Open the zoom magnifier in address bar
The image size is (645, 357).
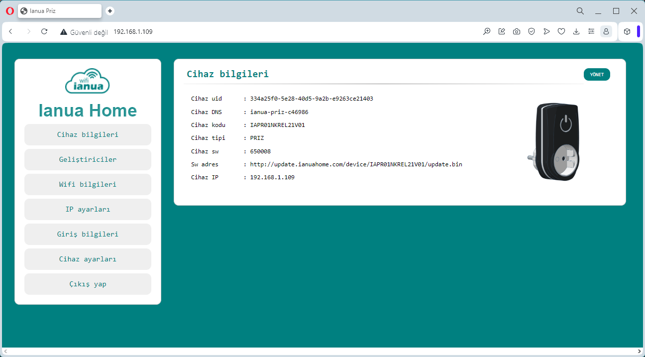[x=487, y=31]
